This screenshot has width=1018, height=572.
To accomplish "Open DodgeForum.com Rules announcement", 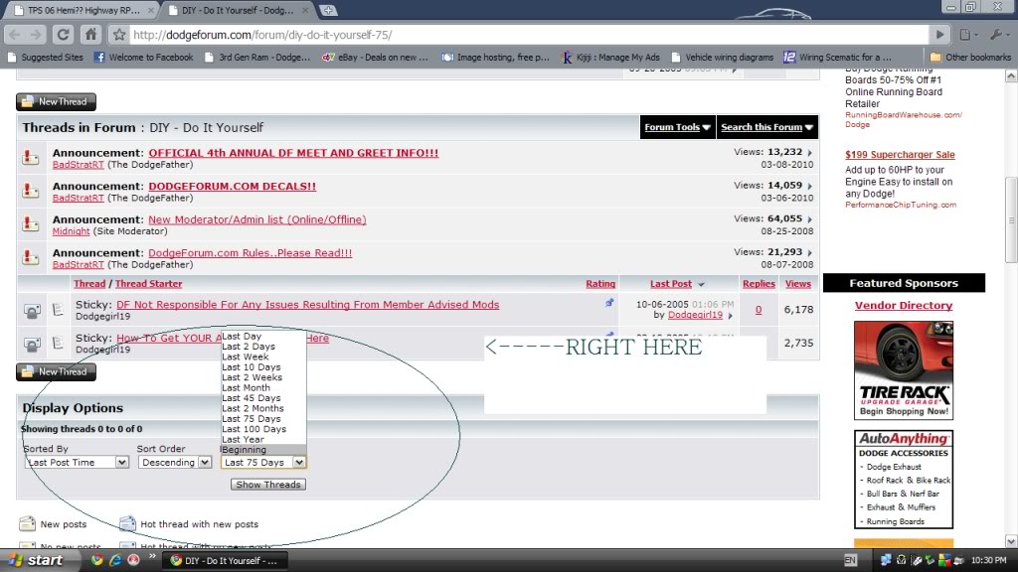I will tap(250, 253).
